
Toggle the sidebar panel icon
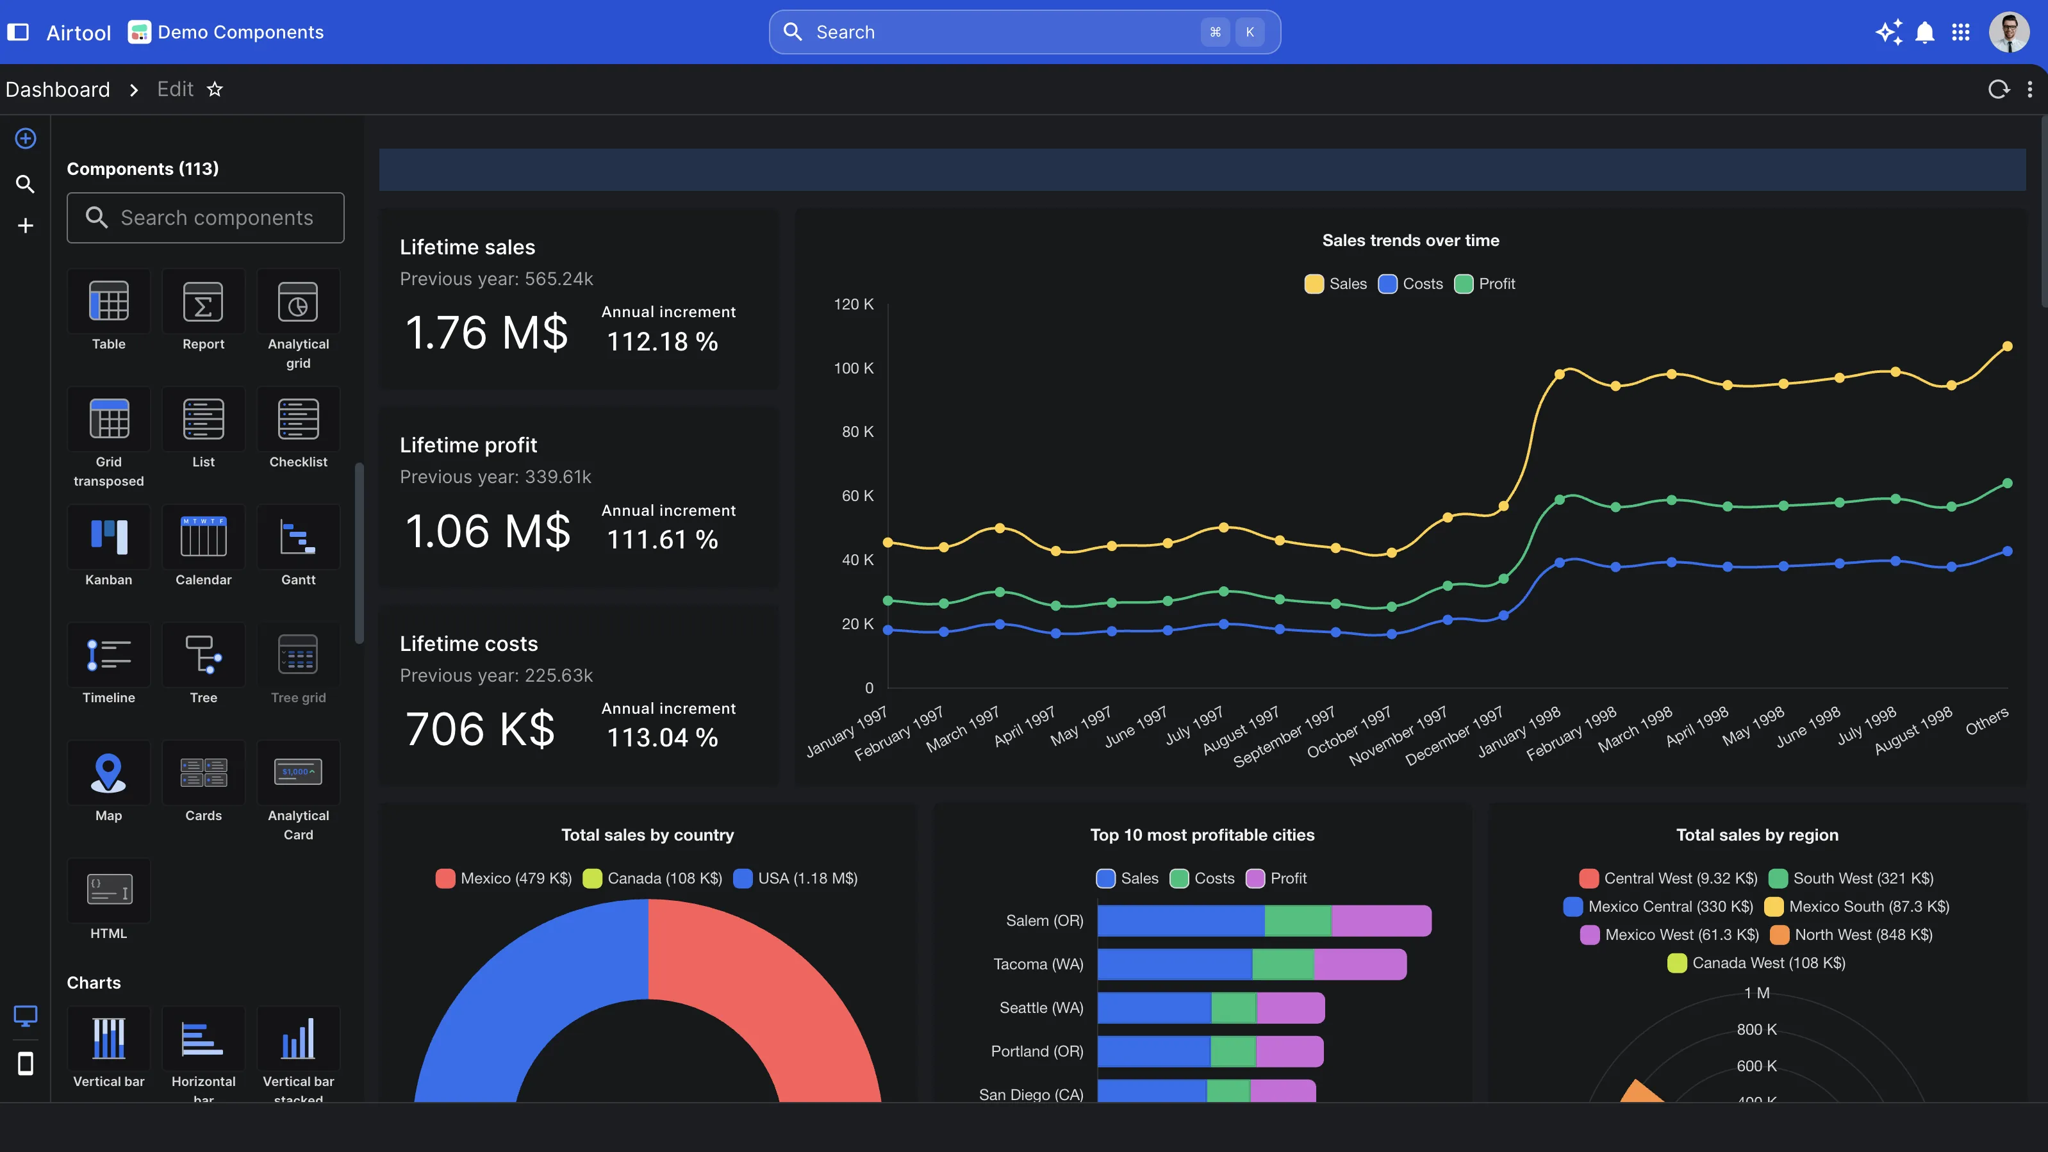[17, 32]
